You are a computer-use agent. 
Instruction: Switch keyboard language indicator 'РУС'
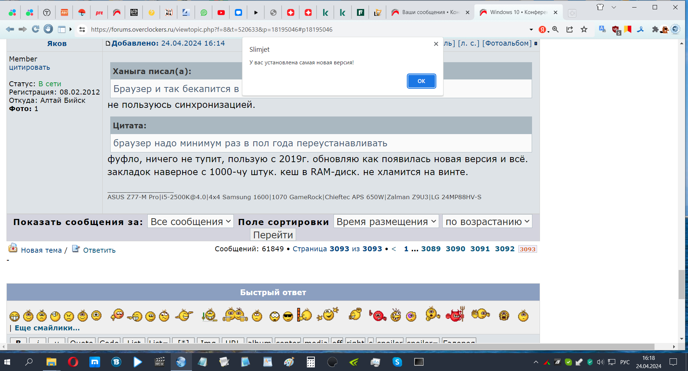click(x=625, y=362)
